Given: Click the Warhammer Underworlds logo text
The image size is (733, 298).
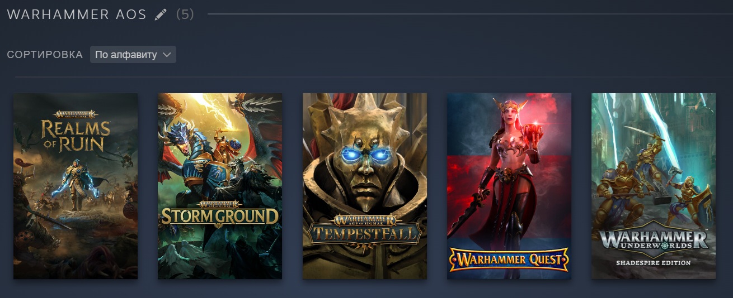Looking at the screenshot, I should tap(654, 242).
